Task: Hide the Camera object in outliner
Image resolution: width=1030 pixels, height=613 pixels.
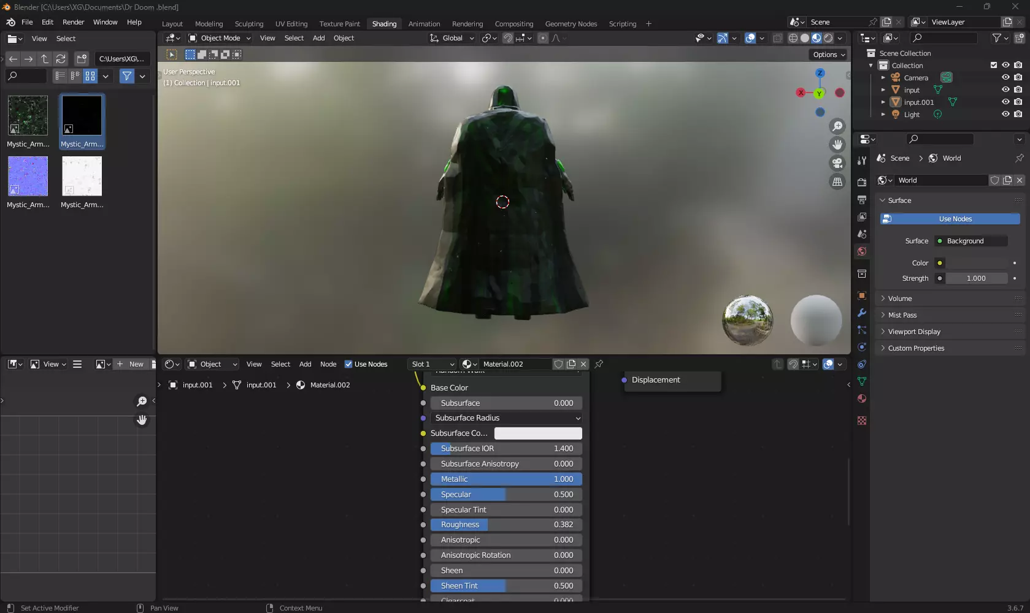Action: (1005, 78)
